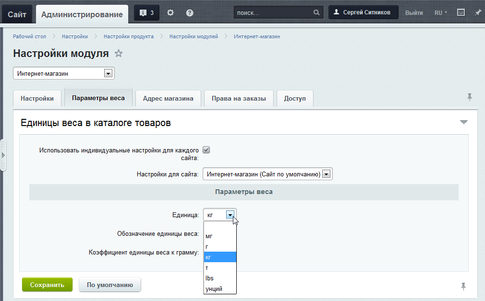
Task: Switch to the Администрирование tab
Action: click(82, 14)
